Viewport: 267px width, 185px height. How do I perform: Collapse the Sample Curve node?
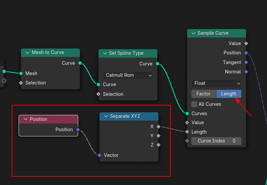pyautogui.click(x=193, y=33)
